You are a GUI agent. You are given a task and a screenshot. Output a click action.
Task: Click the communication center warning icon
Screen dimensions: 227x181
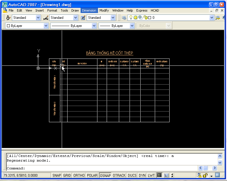[x=199, y=175]
